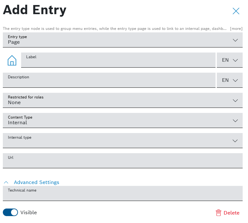Change the Description language from EN
This screenshot has width=248, height=223.
point(230,80)
